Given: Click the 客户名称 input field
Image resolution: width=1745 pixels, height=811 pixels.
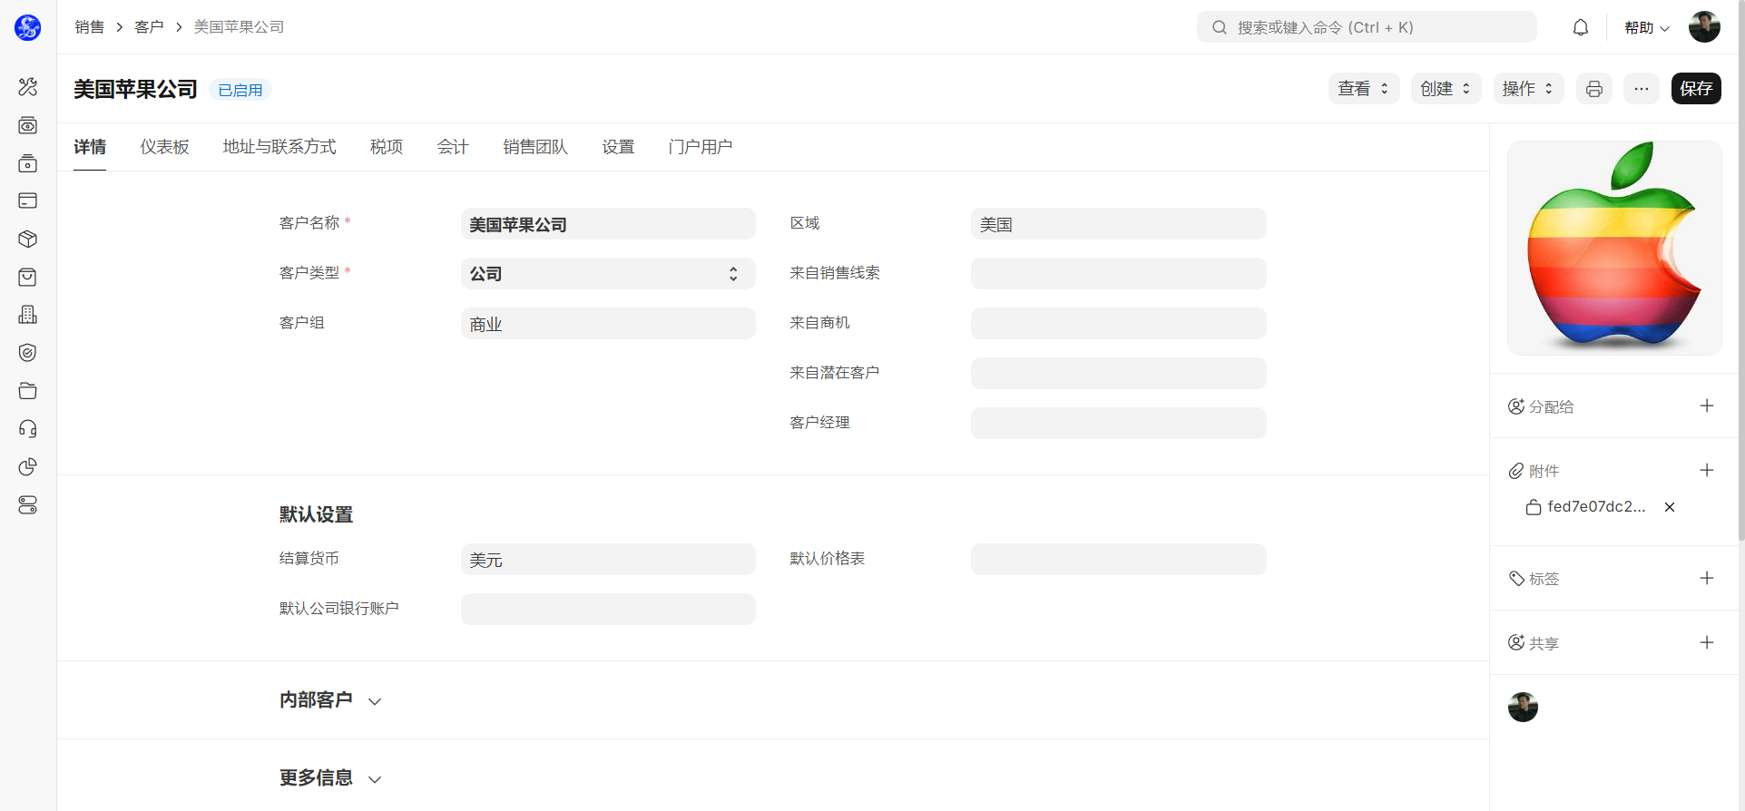Looking at the screenshot, I should [x=608, y=224].
